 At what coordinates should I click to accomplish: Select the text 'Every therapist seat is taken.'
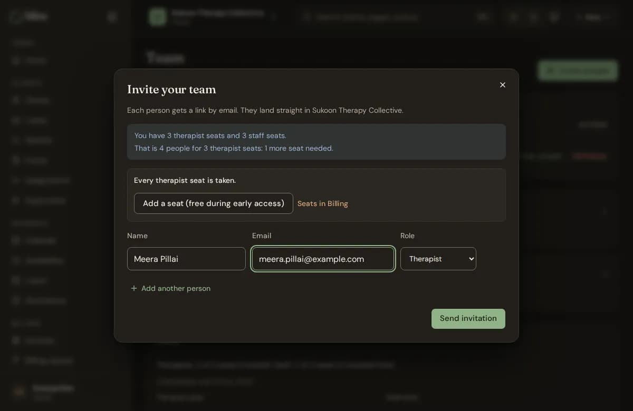tap(185, 180)
